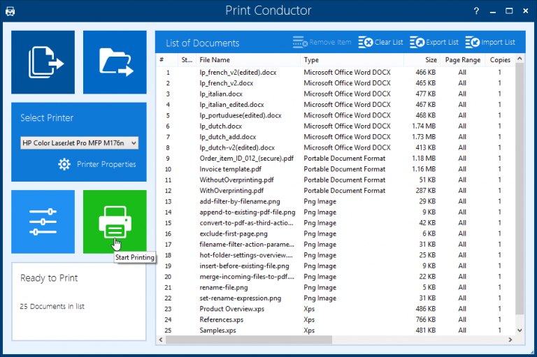The width and height of the screenshot is (537, 357).
Task: Select the rename-file.png document row
Action: click(223, 287)
